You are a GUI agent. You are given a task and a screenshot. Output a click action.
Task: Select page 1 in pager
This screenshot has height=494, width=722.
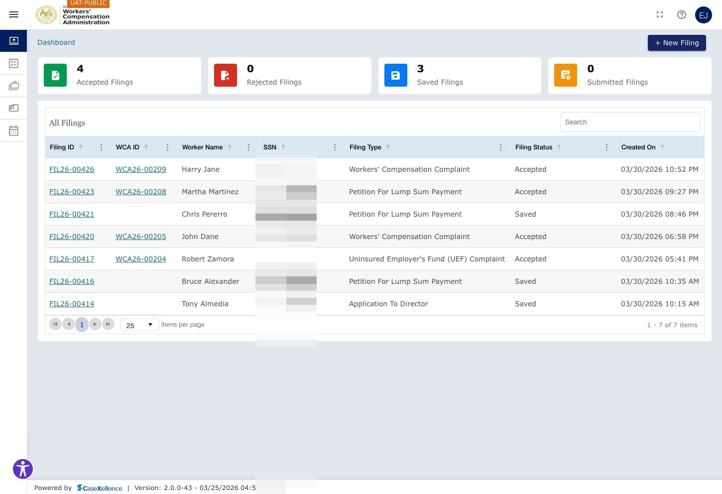(82, 324)
